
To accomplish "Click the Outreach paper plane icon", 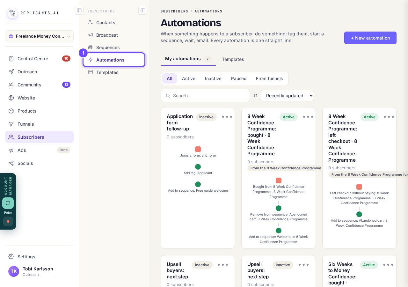I will [11, 72].
